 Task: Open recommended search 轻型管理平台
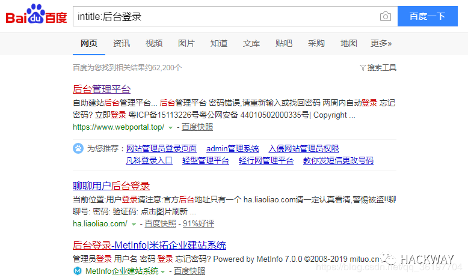[x=206, y=160]
